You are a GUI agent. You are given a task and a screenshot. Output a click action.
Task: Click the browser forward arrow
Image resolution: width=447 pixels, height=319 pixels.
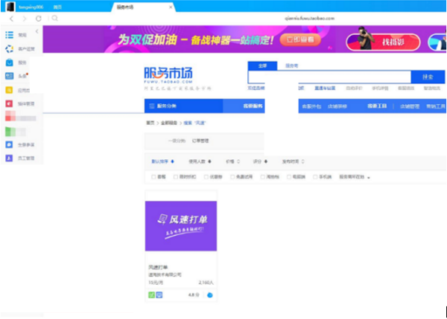[x=24, y=18]
